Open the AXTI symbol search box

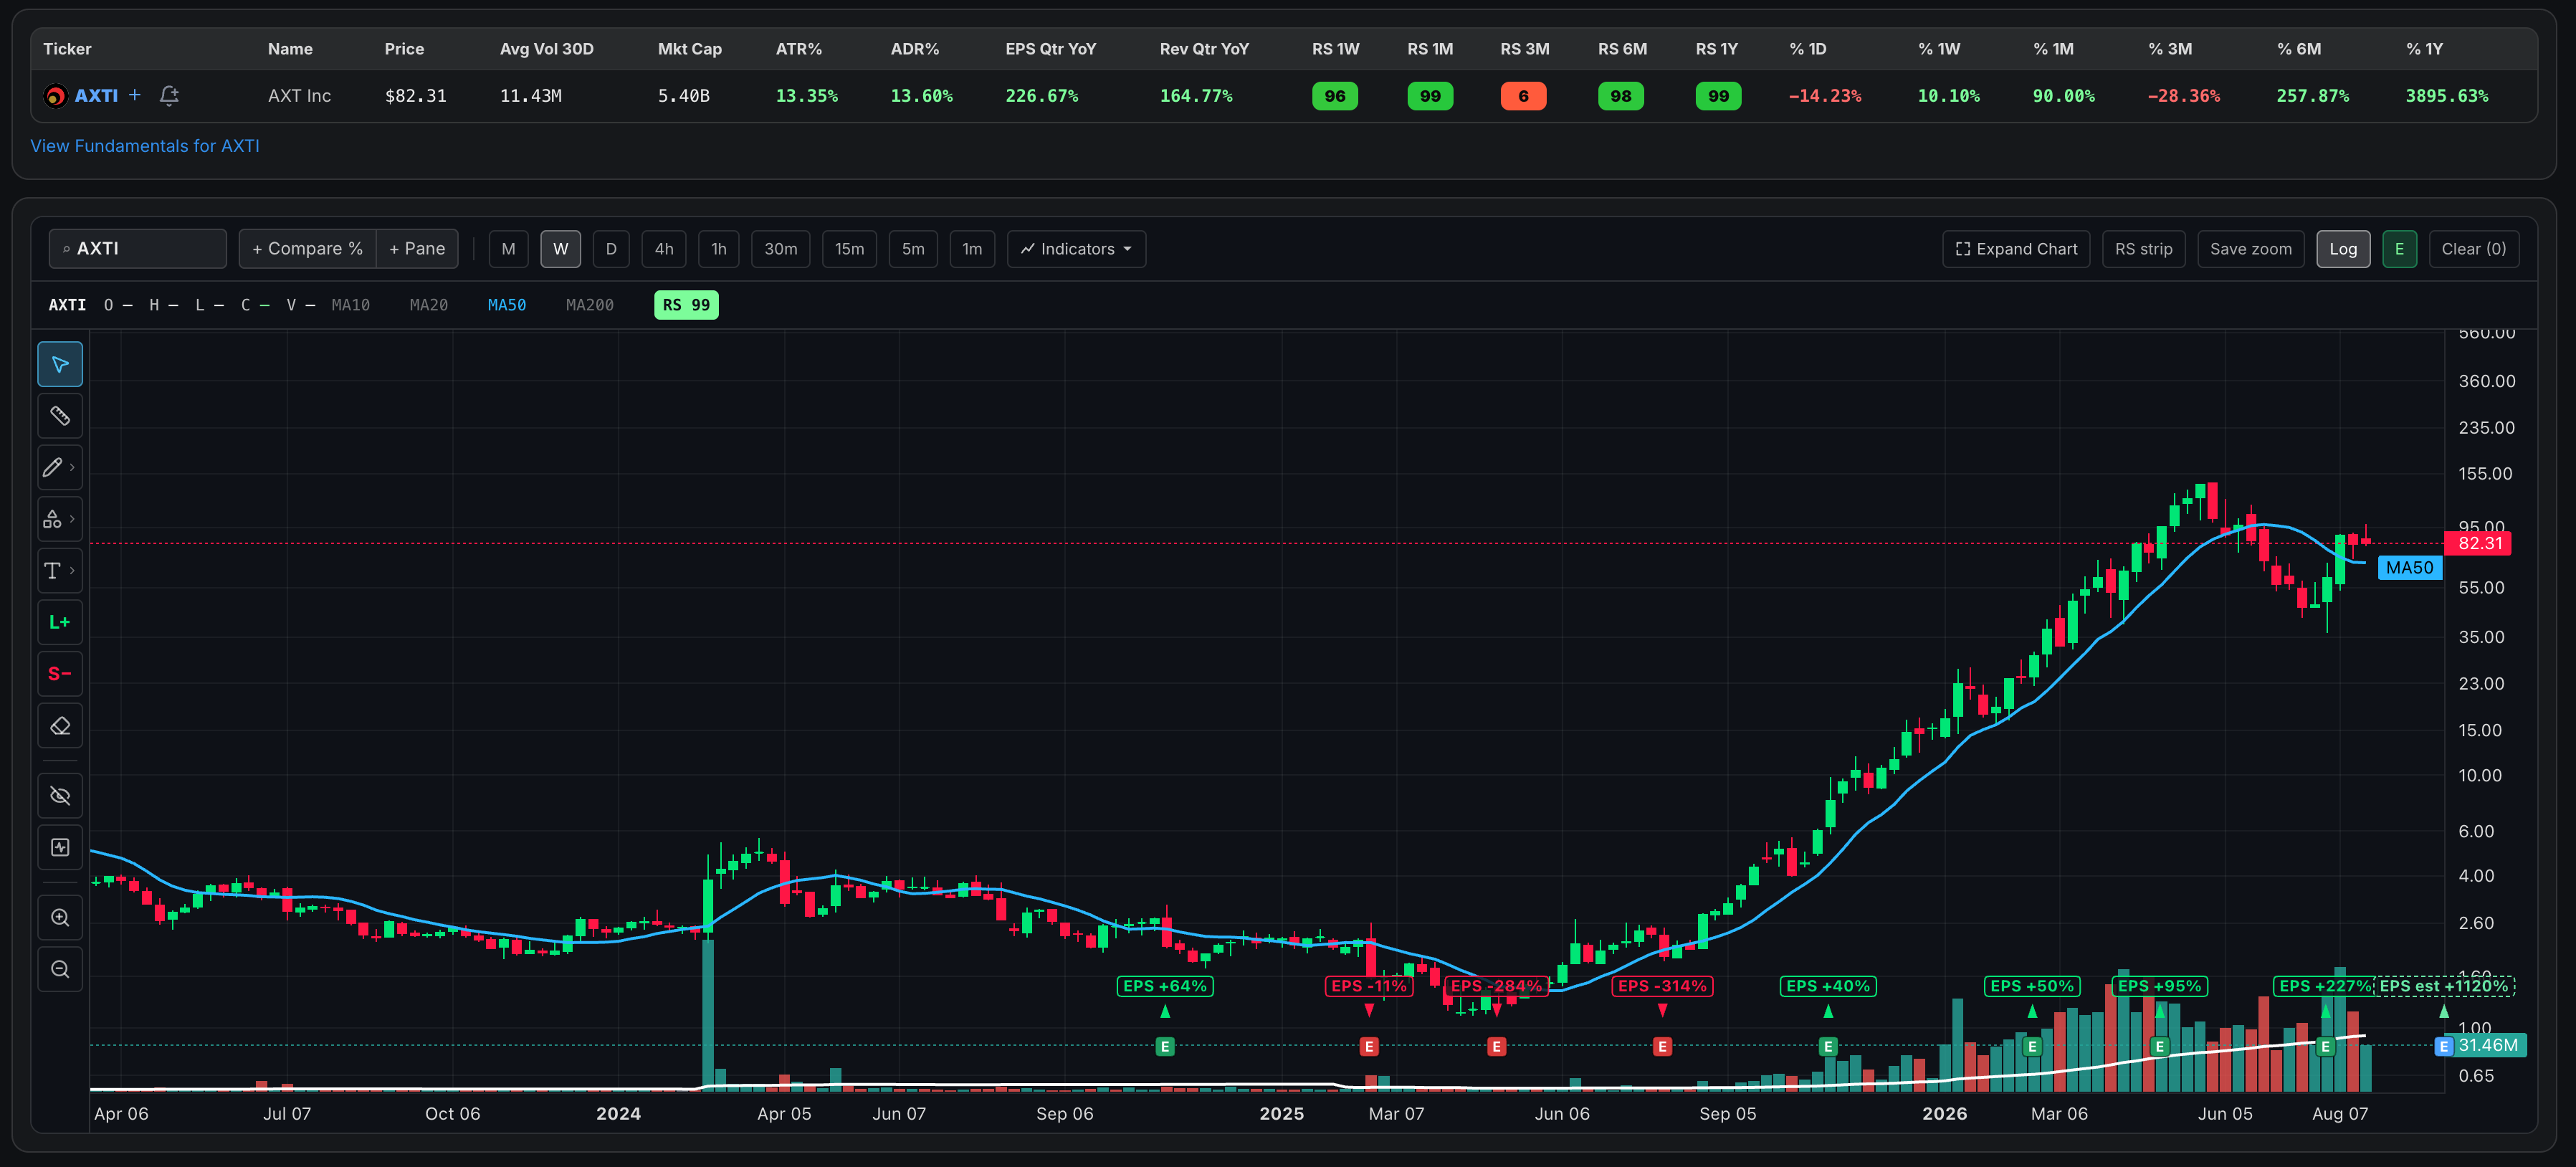click(x=138, y=249)
